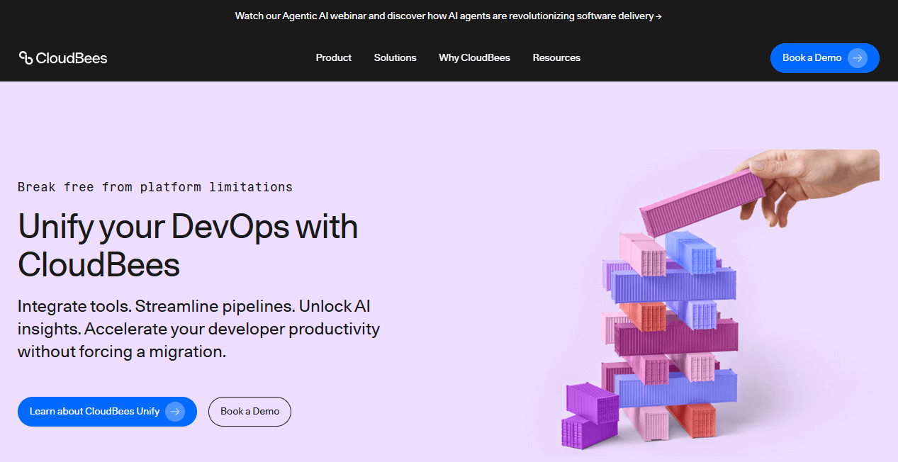Open the Why CloudBees menu
Screen dimensions: 898x462
(474, 58)
